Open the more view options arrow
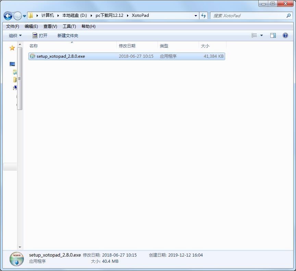This screenshot has height=271, width=296. click(x=262, y=35)
